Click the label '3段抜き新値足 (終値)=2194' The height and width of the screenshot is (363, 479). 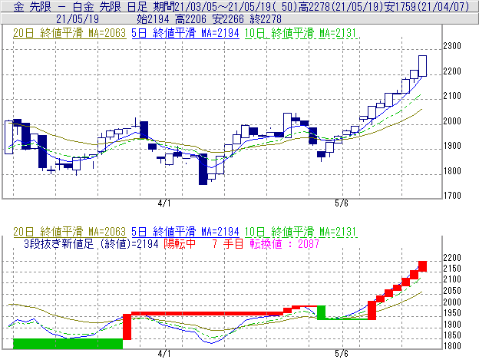[91, 244]
